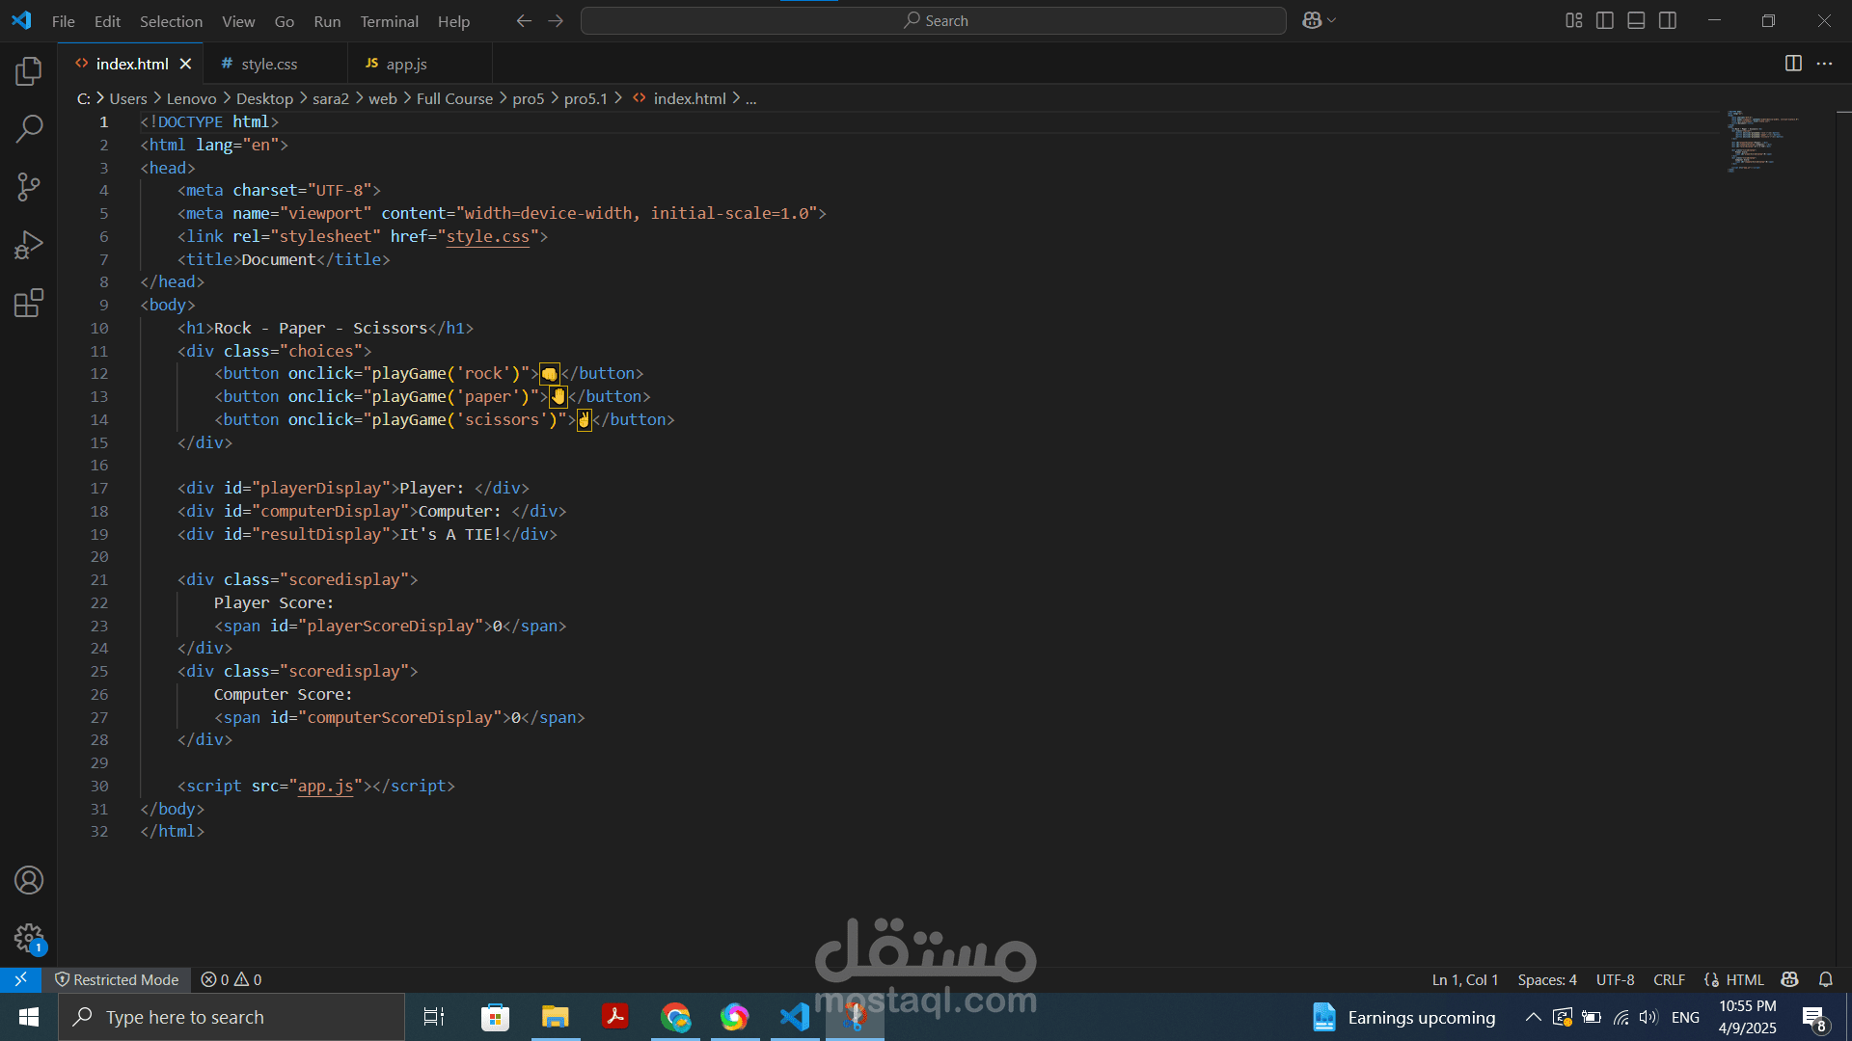1852x1041 pixels.
Task: Open the Copilot icon in title bar
Action: tap(1312, 20)
